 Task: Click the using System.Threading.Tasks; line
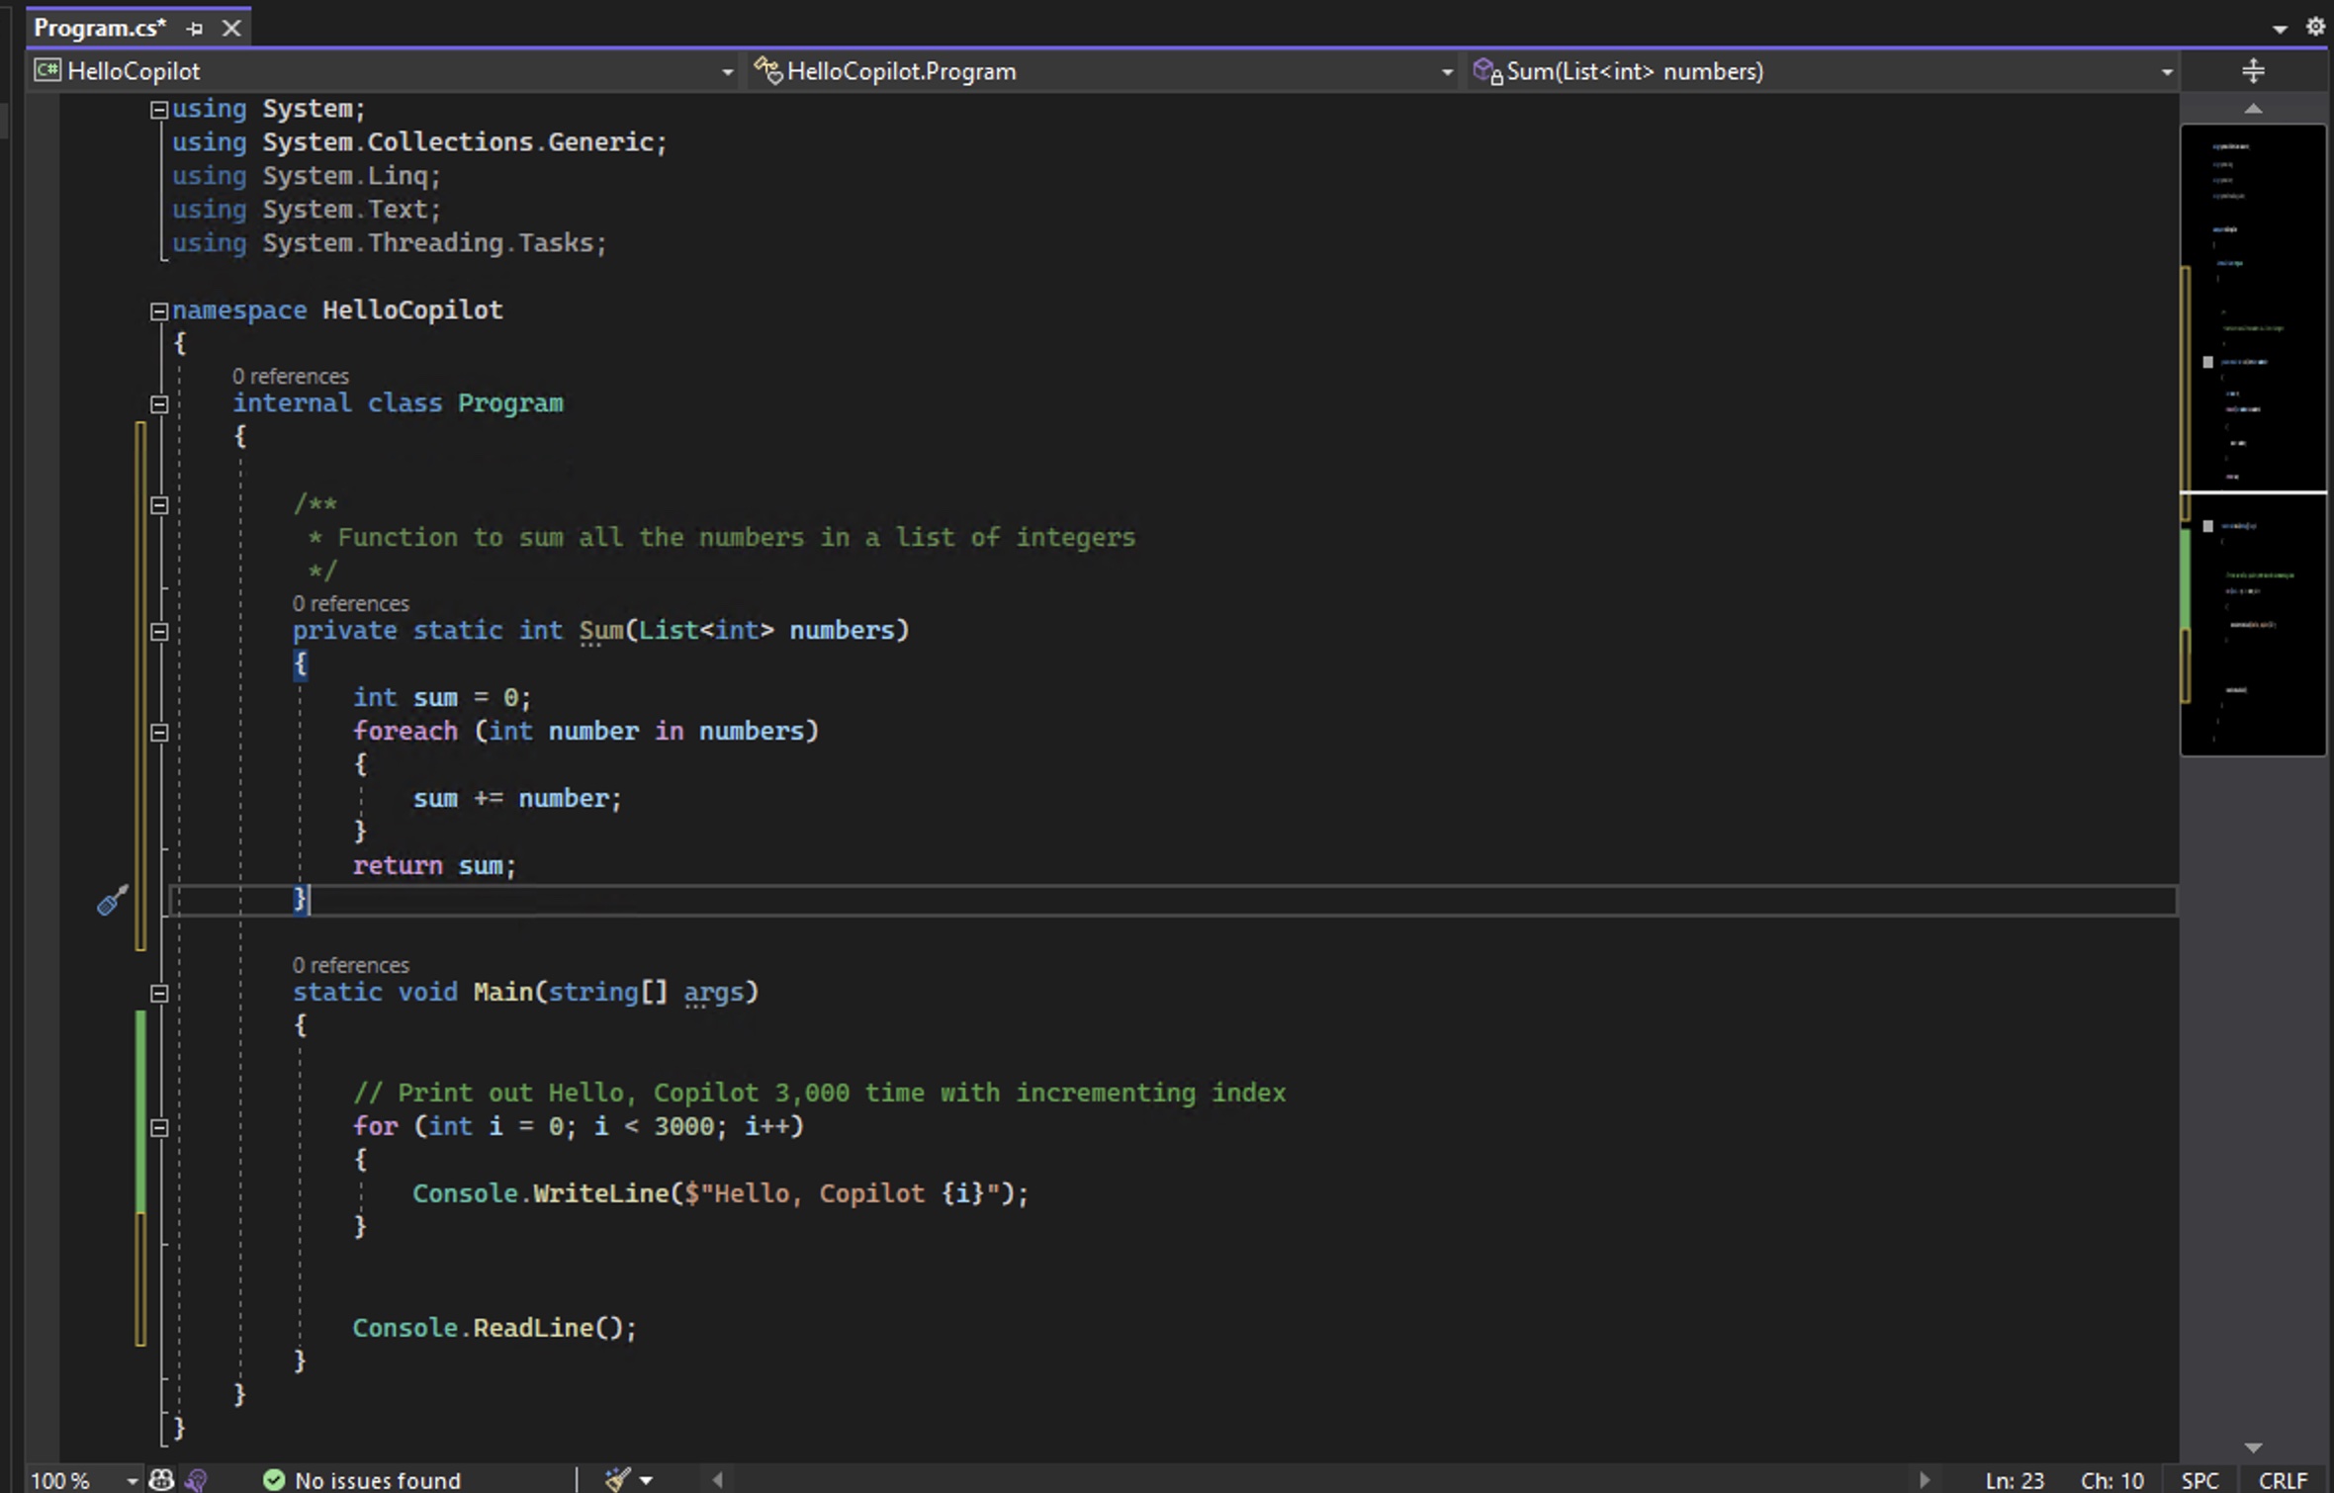[390, 243]
